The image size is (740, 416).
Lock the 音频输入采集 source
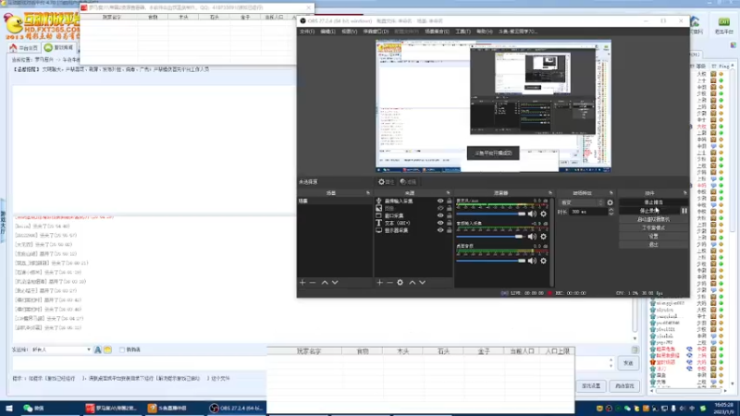[450, 201]
